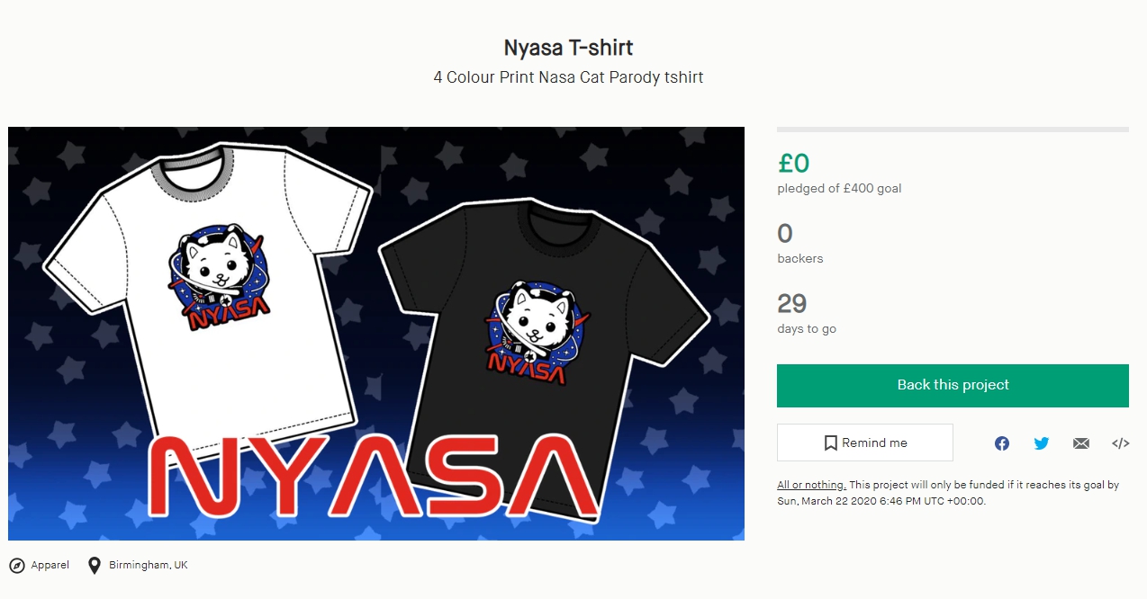Share the project via Twitter icon
This screenshot has height=599, width=1147.
pyautogui.click(x=1042, y=443)
